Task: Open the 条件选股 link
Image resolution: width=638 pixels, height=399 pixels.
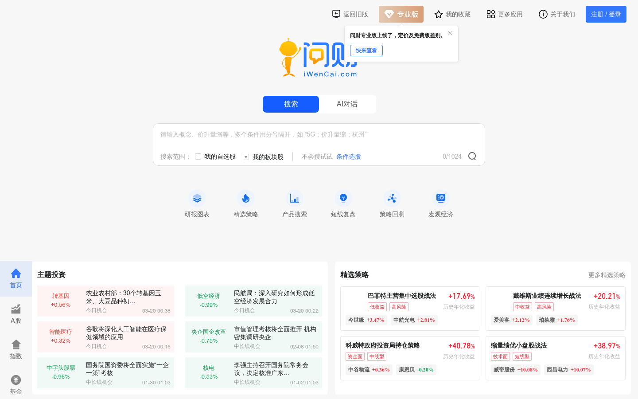Action: pos(348,156)
